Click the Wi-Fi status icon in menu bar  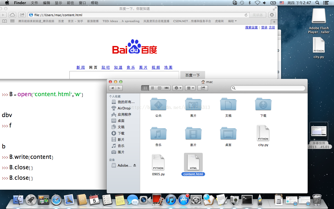pyautogui.click(x=258, y=3)
